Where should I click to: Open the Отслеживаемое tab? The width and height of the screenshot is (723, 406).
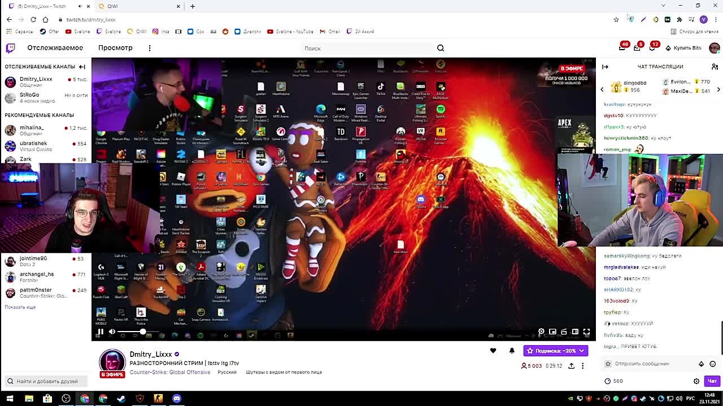(x=55, y=48)
